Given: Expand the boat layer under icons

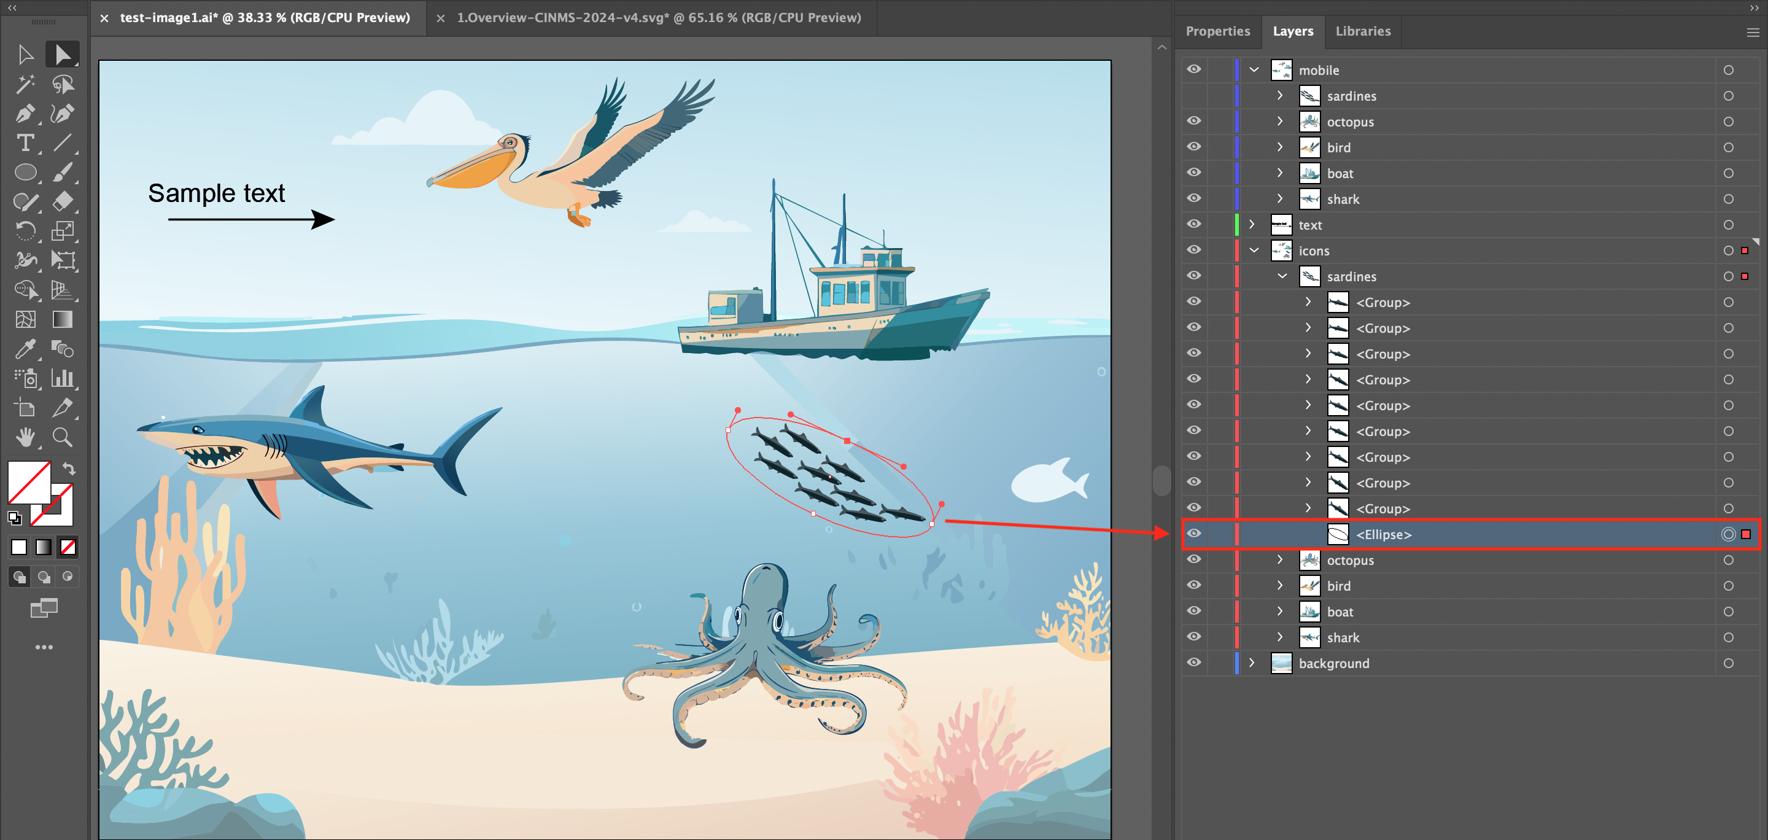Looking at the screenshot, I should pos(1279,611).
